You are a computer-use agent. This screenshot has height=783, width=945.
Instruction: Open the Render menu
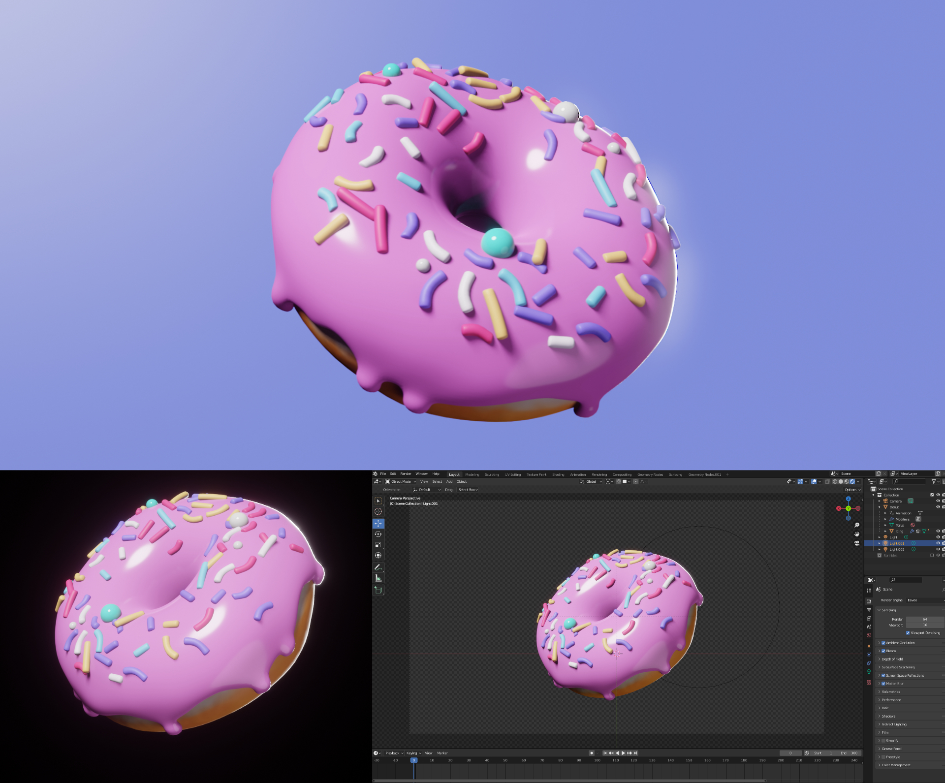406,474
